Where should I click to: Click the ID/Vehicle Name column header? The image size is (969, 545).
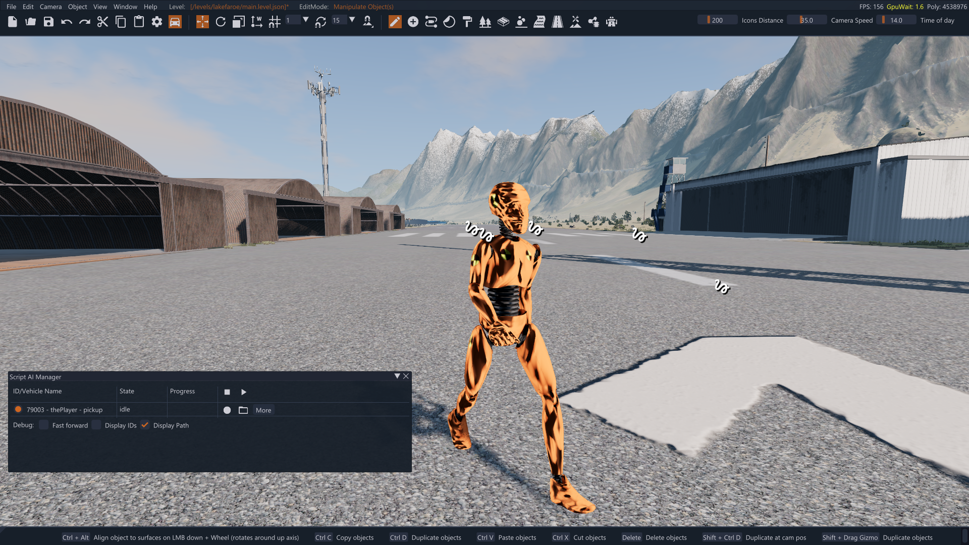tap(37, 391)
